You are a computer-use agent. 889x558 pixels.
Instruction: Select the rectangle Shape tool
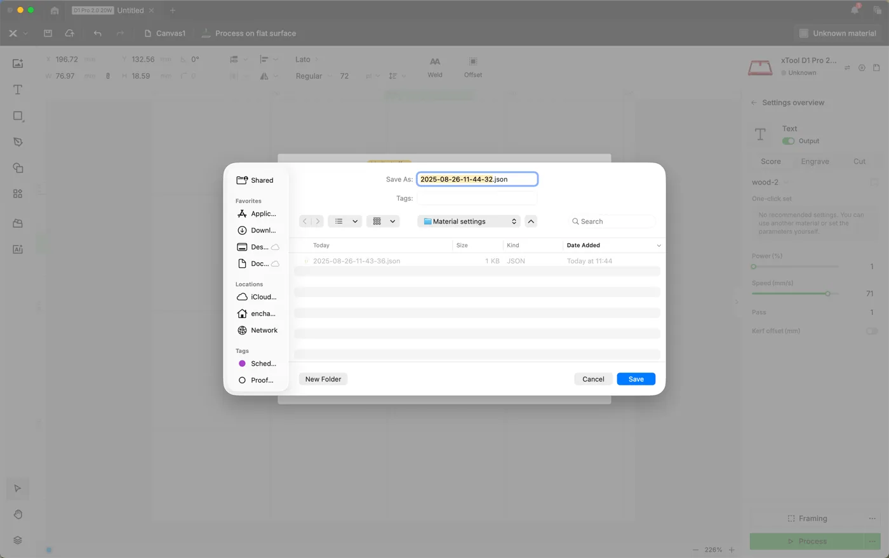[18, 116]
